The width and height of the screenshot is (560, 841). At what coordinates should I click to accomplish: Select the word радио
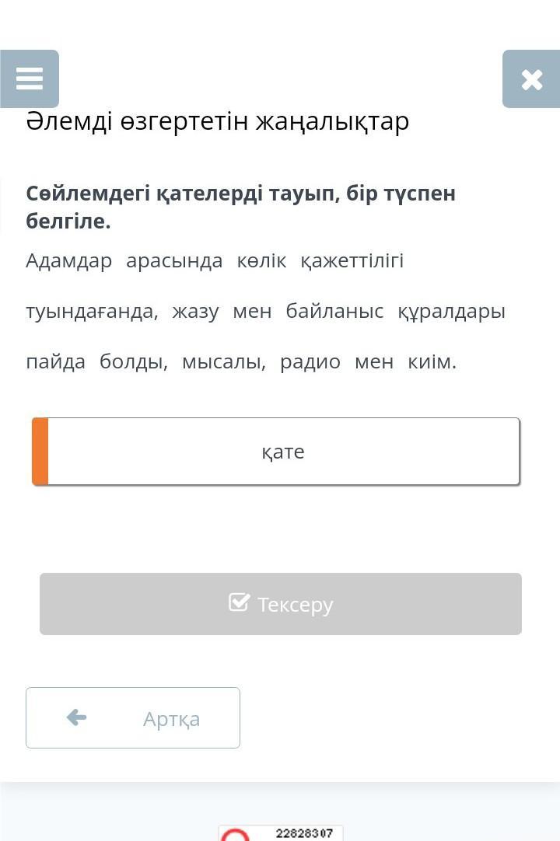point(310,362)
